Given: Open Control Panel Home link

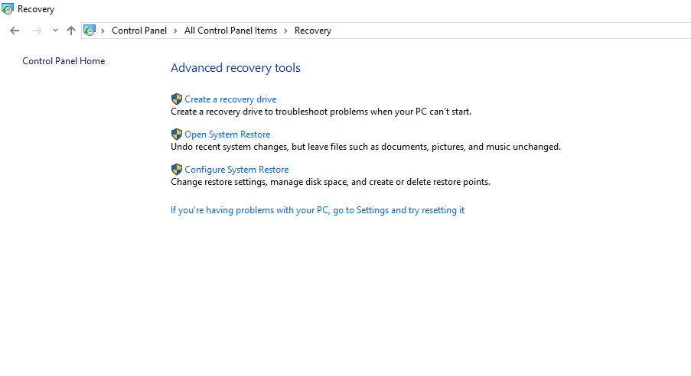Looking at the screenshot, I should (64, 61).
